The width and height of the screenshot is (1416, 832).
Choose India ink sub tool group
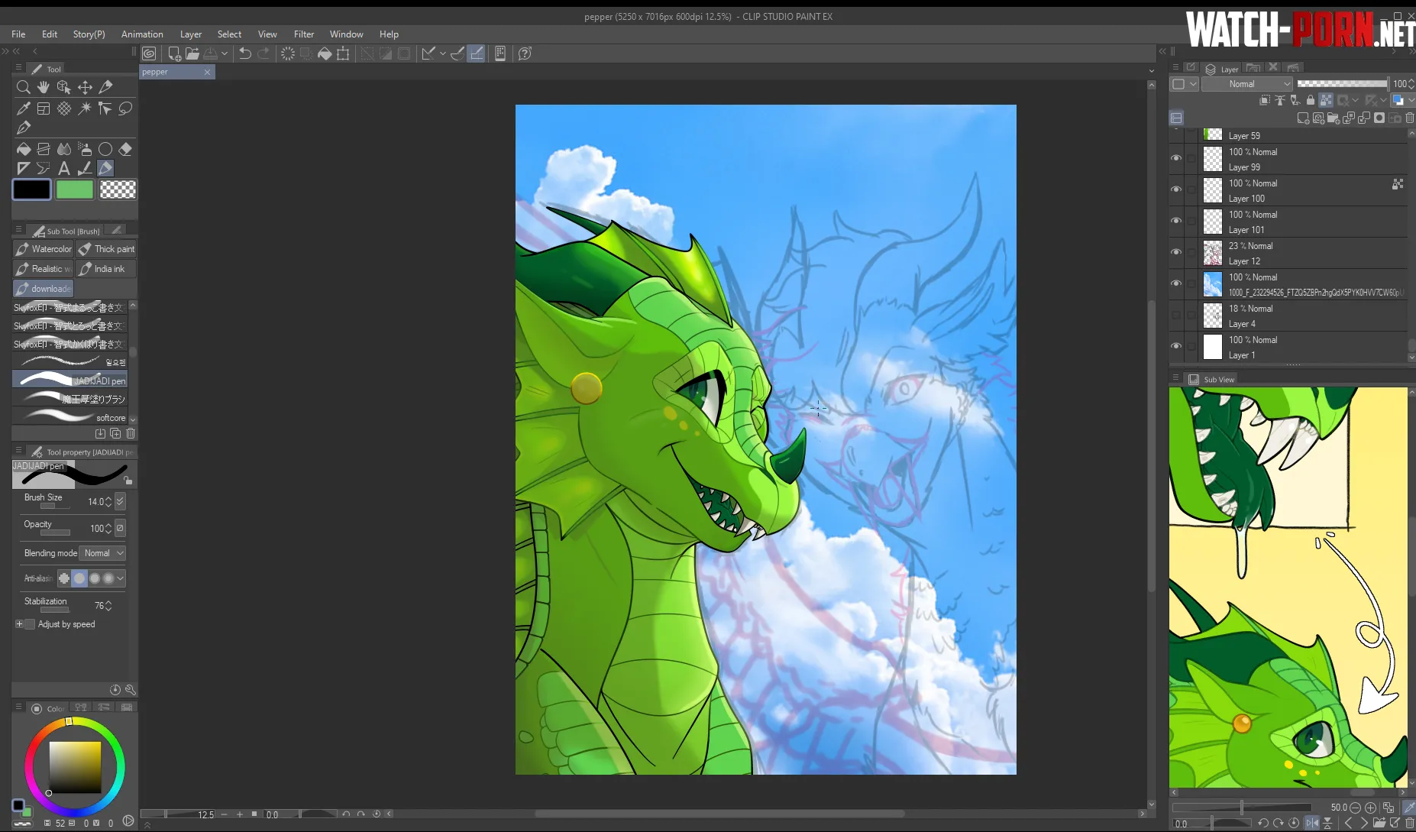tap(106, 269)
